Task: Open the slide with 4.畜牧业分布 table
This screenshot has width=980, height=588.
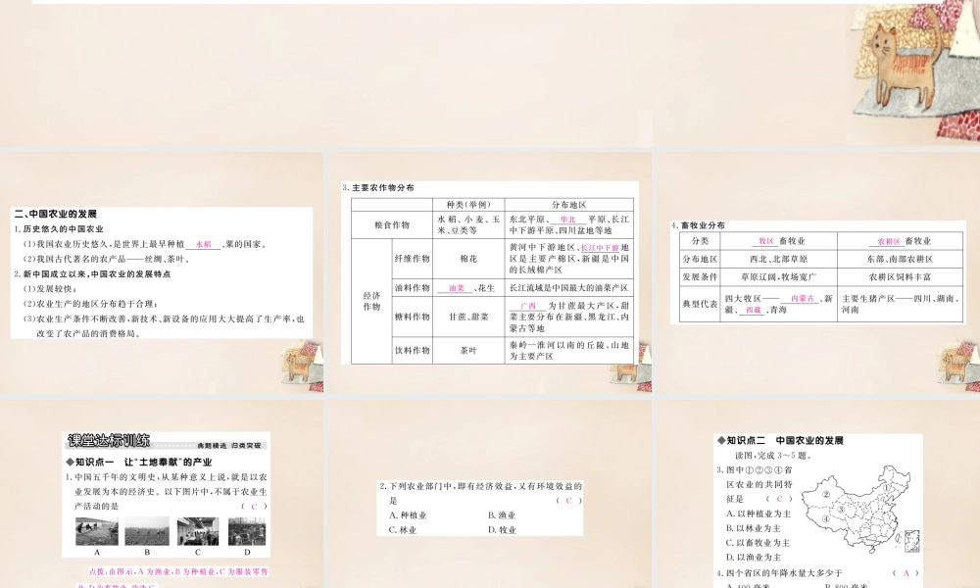Action: coord(817,271)
